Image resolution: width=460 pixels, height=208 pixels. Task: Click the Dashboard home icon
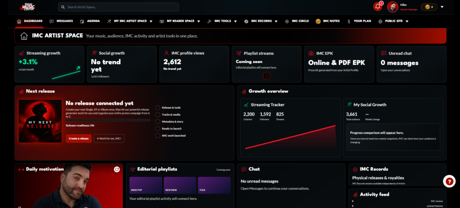(19, 21)
